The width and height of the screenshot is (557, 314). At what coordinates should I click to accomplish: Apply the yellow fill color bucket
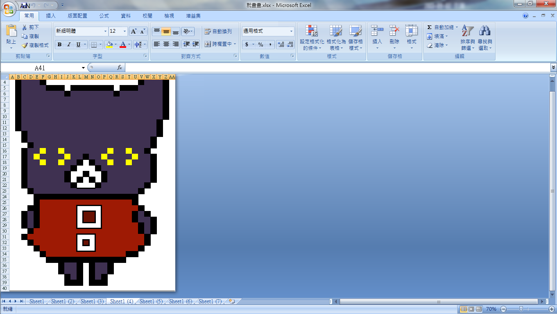tap(109, 45)
